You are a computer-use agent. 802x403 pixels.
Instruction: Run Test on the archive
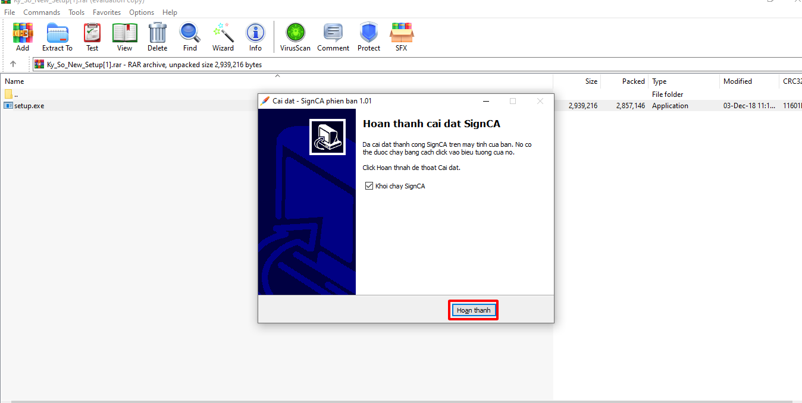click(92, 37)
